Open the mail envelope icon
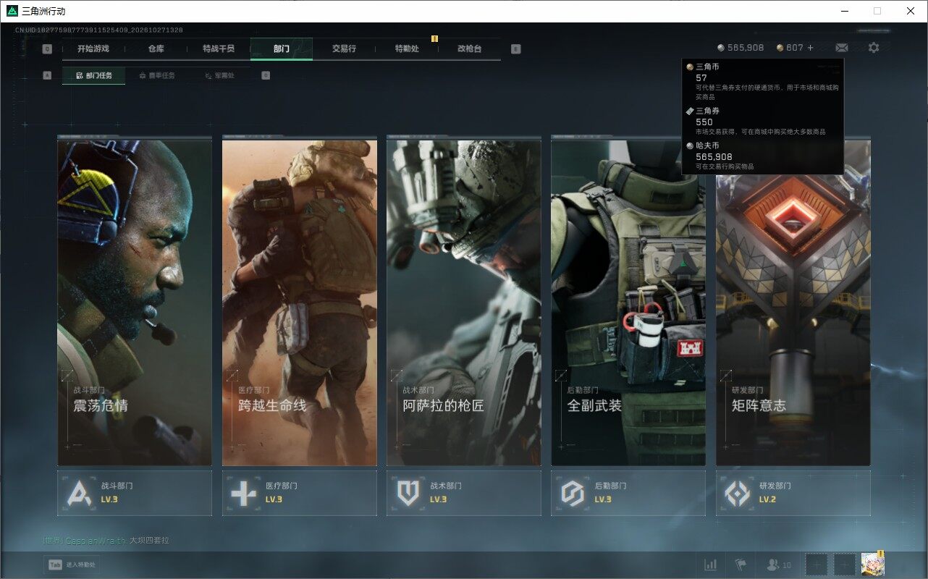The image size is (928, 579). 841,48
